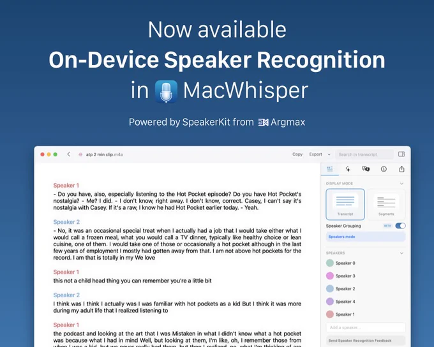Viewport: 434px width, 347px height.
Task: Click the blue Speaker 2 color swatch
Action: pyautogui.click(x=330, y=288)
